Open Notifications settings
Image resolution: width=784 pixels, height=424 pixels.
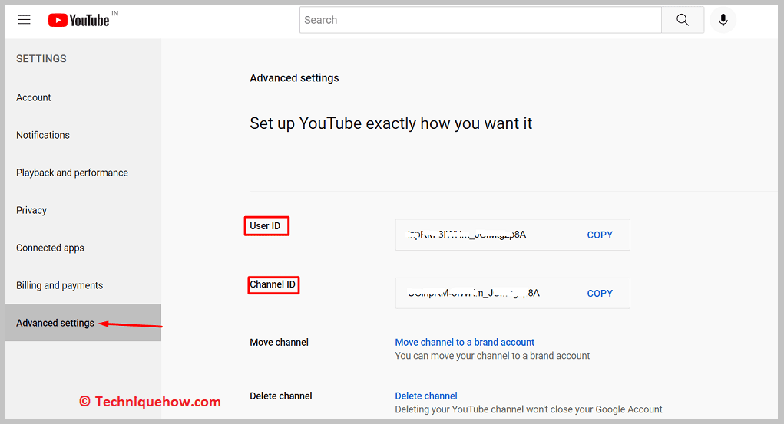click(x=43, y=135)
